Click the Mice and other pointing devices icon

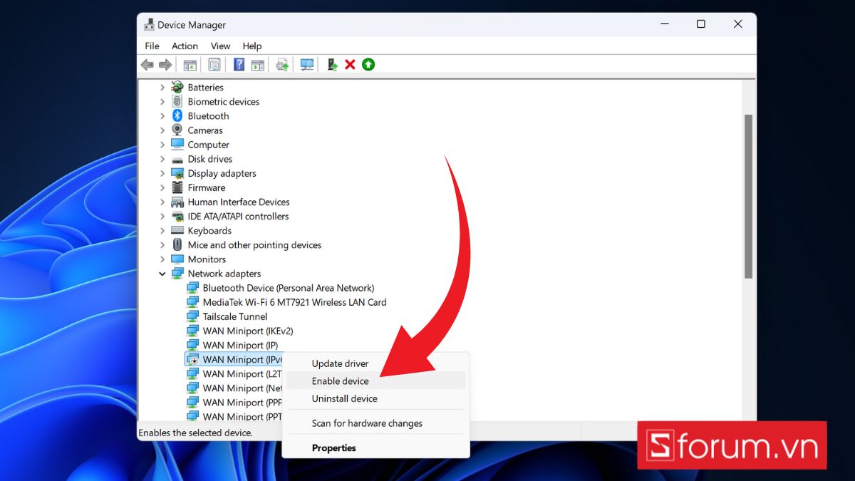point(177,245)
